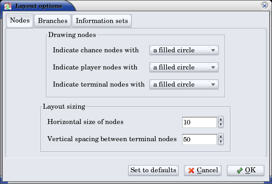The width and height of the screenshot is (272, 184).
Task: Decrease horizontal size of nodes with down arrow
Action: click(221, 125)
